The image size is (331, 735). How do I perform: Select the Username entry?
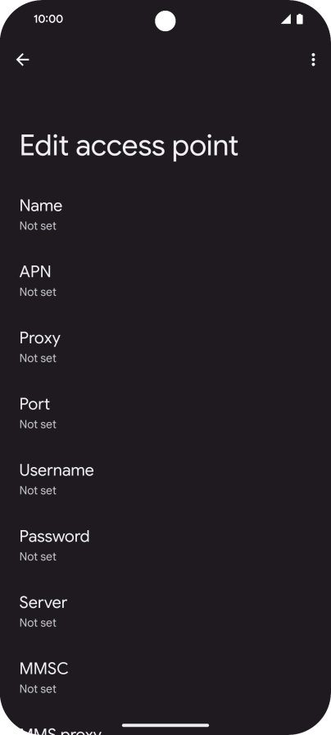click(x=165, y=479)
